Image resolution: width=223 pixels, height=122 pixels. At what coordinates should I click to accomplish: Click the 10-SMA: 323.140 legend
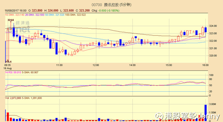pyautogui.click(x=15, y=15)
